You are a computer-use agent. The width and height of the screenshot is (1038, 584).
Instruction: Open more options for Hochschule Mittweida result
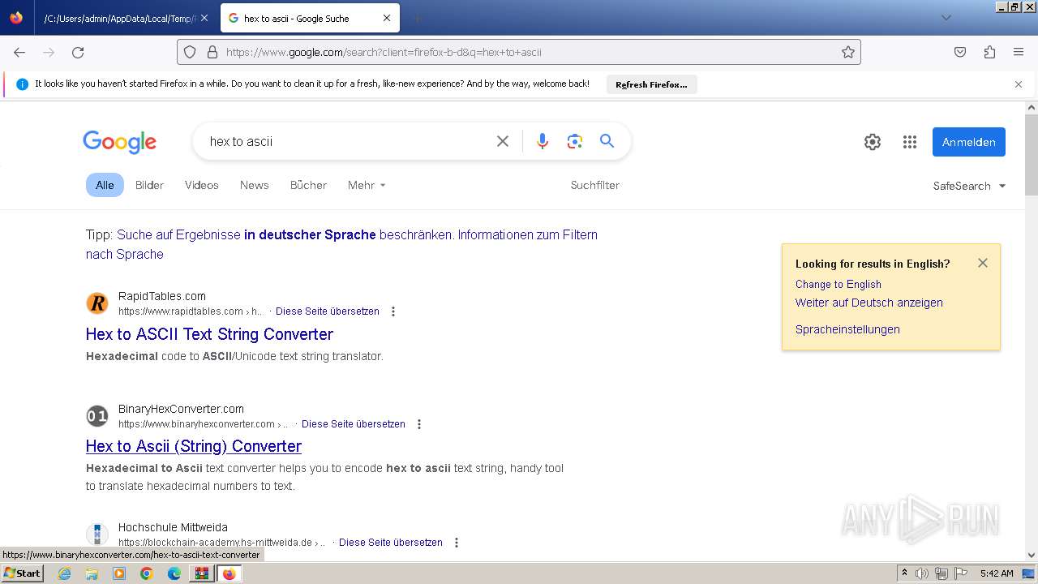[x=457, y=543]
